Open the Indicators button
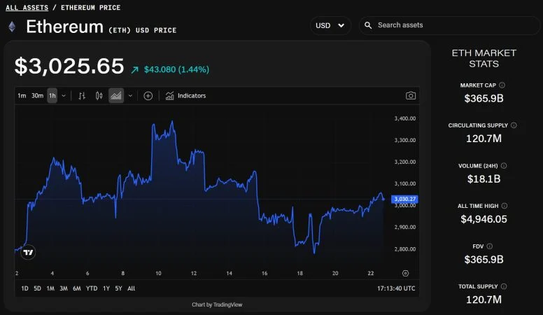The width and height of the screenshot is (543, 315). pos(186,96)
